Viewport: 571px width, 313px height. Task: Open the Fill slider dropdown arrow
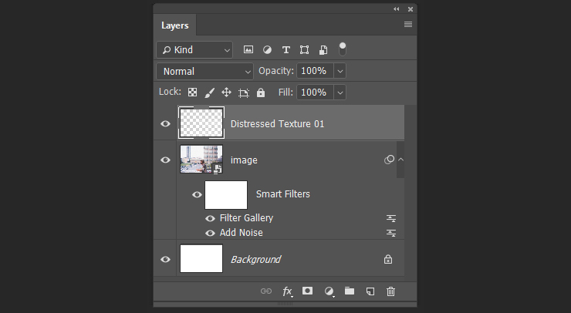[x=340, y=93]
